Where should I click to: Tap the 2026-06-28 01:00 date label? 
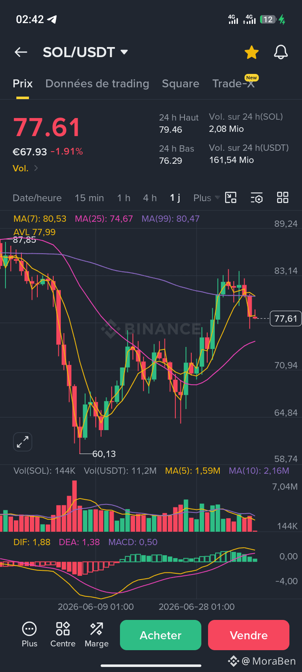(x=197, y=606)
